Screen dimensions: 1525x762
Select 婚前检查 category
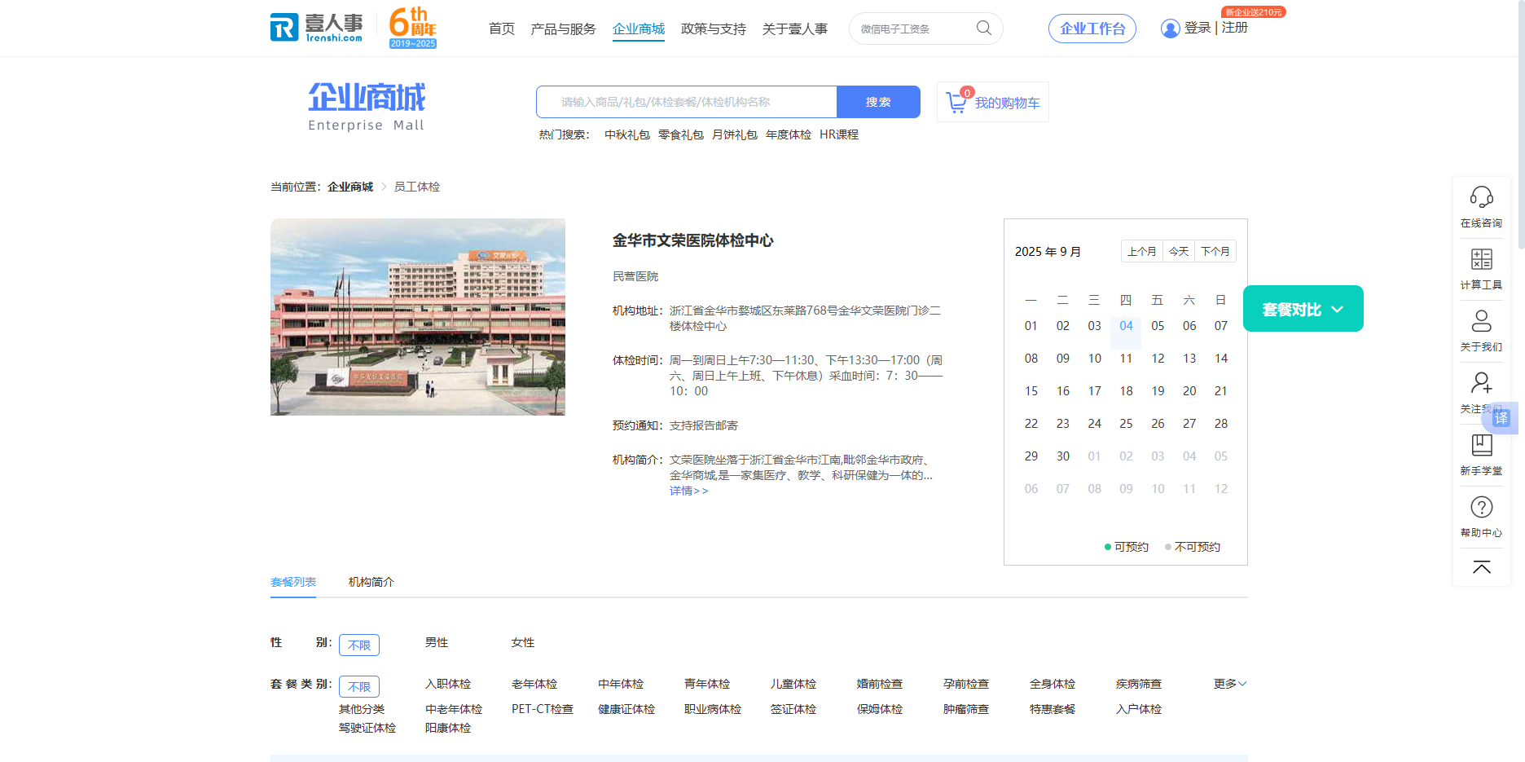click(880, 684)
